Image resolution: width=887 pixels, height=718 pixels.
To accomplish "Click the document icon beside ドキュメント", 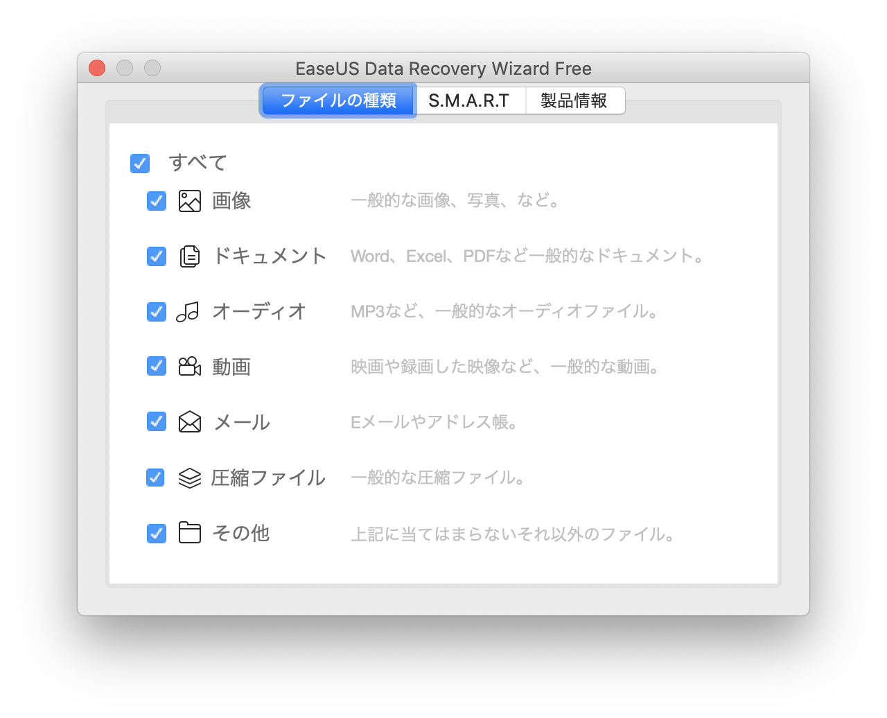I will pyautogui.click(x=189, y=256).
